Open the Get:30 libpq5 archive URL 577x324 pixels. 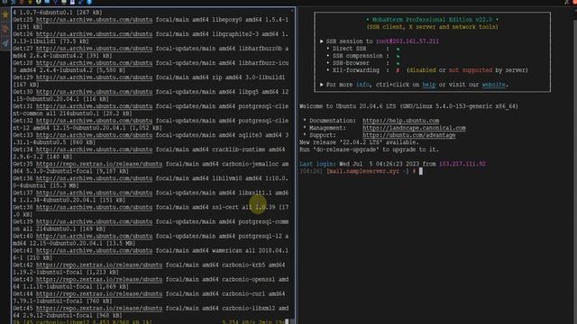click(x=94, y=92)
